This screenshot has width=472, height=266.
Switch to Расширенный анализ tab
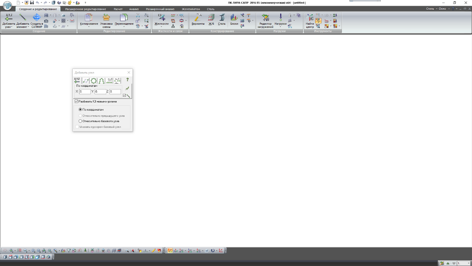[160, 9]
